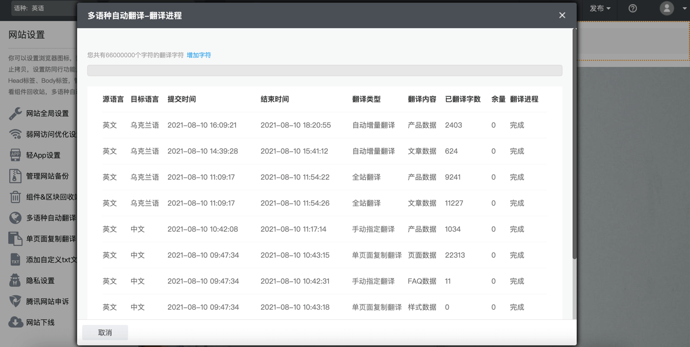Click the help question mark icon

point(632,8)
